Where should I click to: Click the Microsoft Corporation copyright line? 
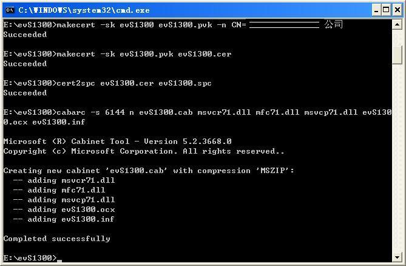pos(144,151)
